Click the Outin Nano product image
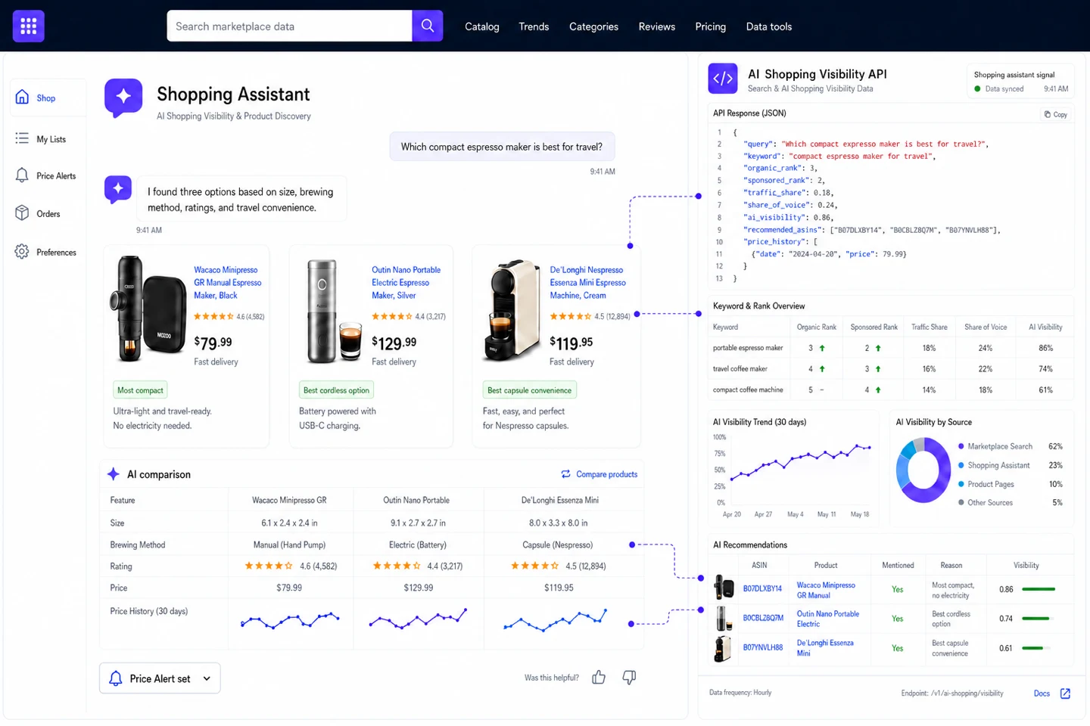This screenshot has width=1090, height=726. point(334,311)
